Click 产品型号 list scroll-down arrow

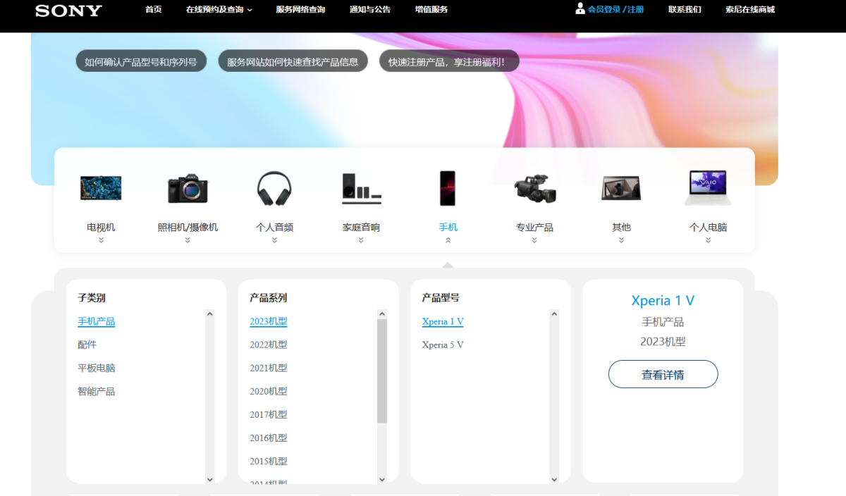554,479
